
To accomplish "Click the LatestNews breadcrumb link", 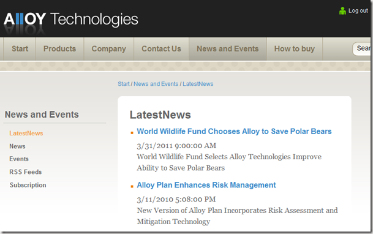I will pyautogui.click(x=198, y=84).
